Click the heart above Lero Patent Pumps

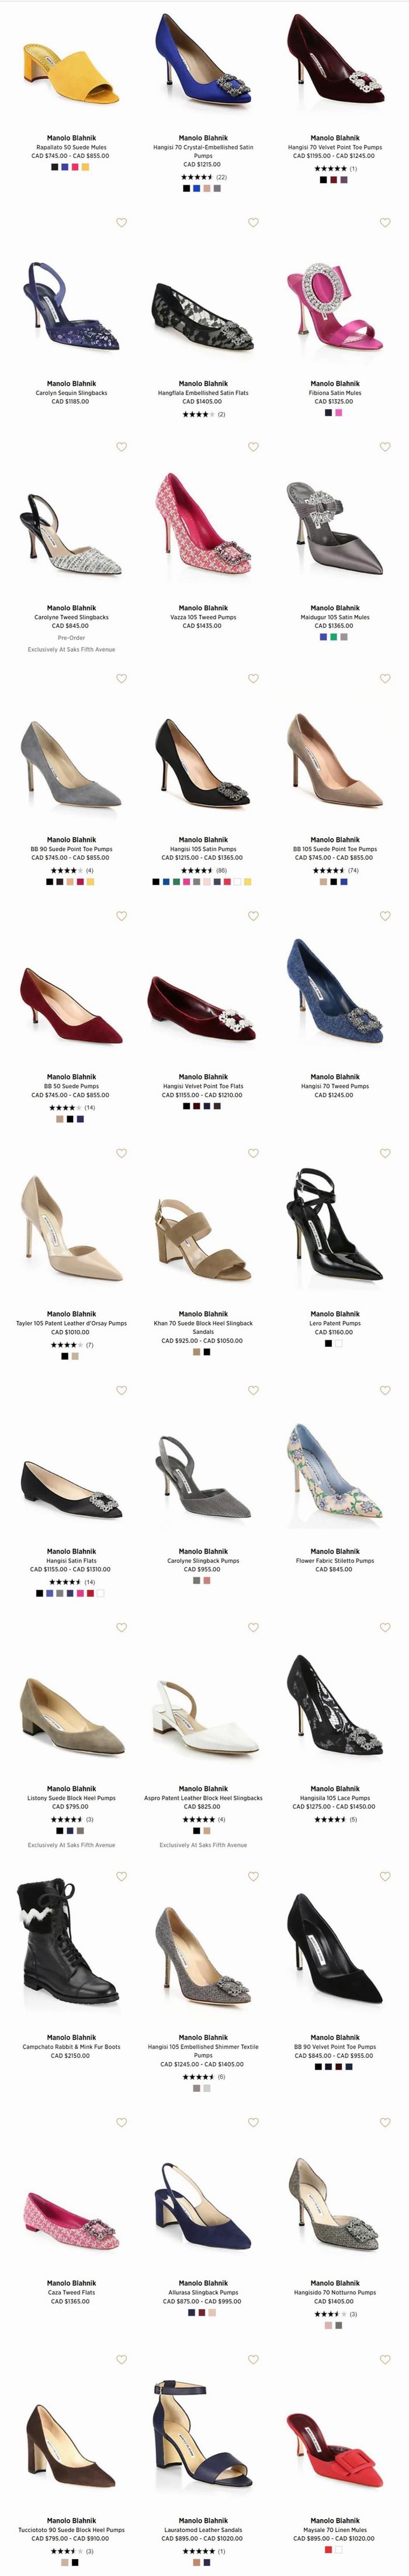coord(385,1153)
